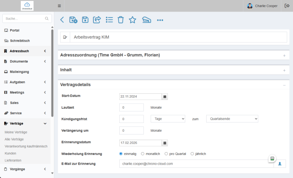Open the Start-Datum calendar picker
Screen dimensions: 293x178
tap(165, 97)
